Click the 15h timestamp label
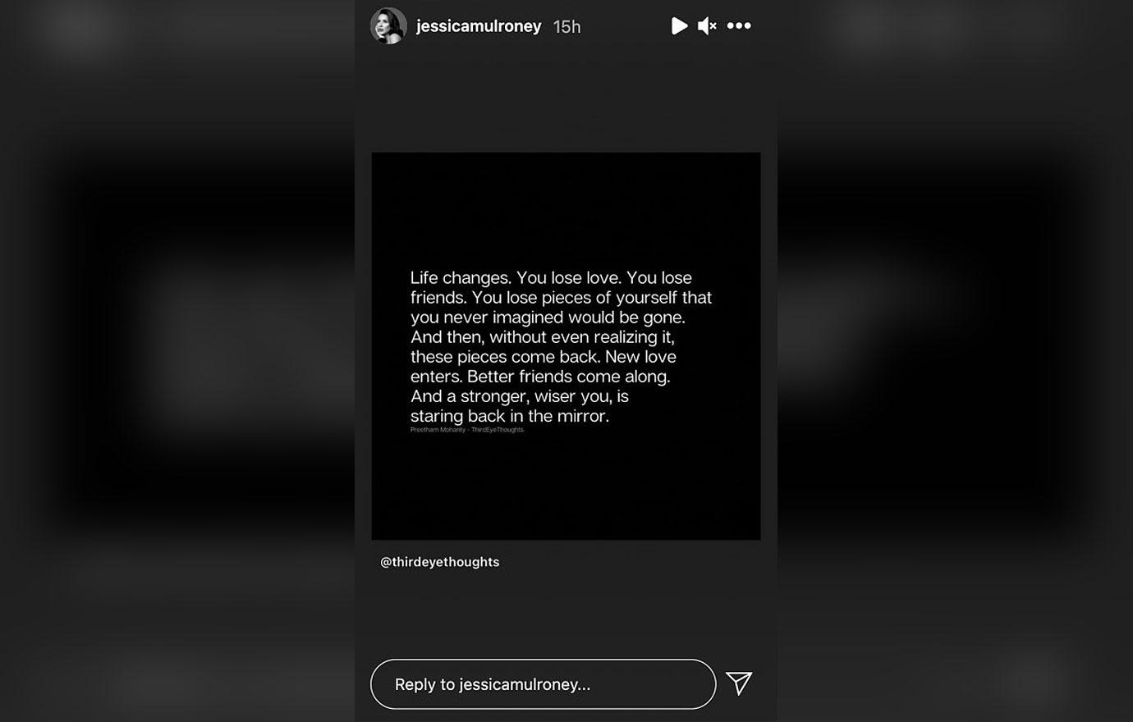1133x722 pixels. point(566,27)
